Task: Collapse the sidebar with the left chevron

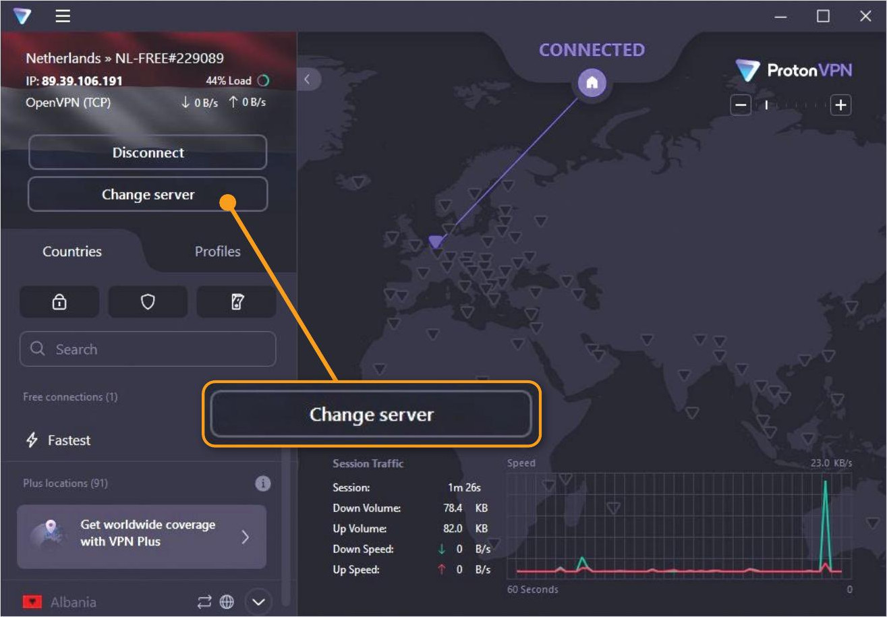Action: tap(308, 80)
